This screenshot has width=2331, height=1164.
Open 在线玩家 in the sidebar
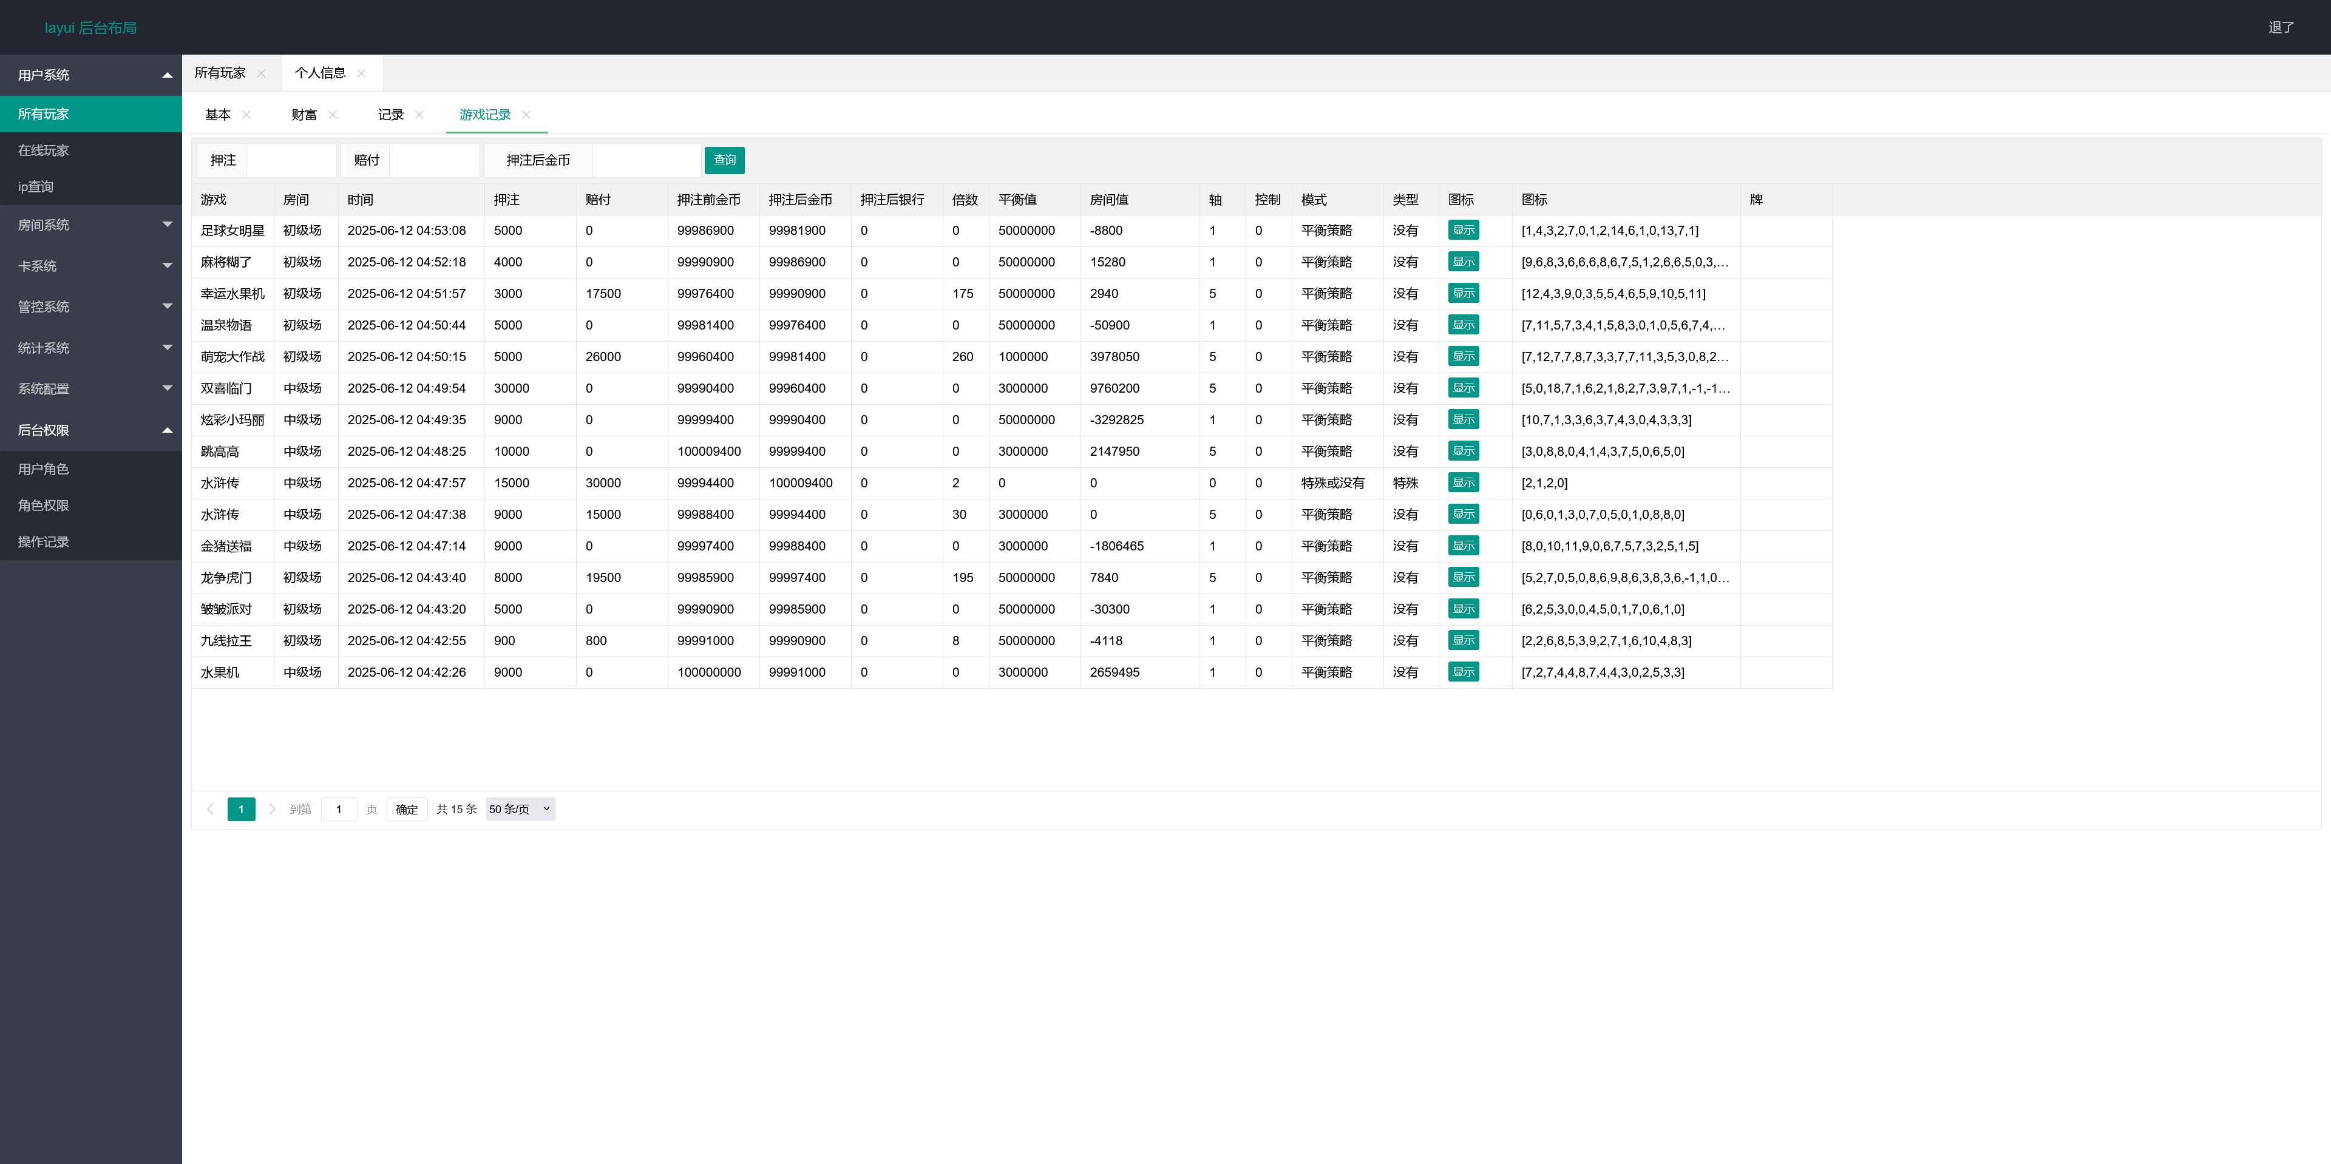click(x=44, y=150)
